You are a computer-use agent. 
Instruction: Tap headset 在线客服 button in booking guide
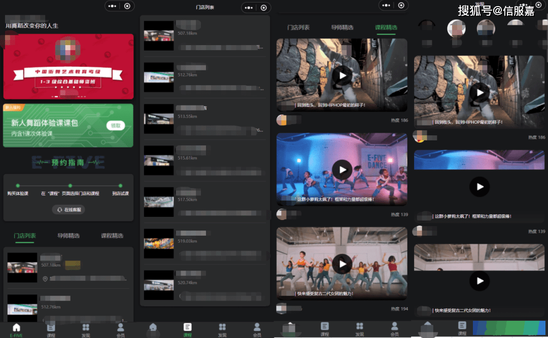click(x=69, y=210)
